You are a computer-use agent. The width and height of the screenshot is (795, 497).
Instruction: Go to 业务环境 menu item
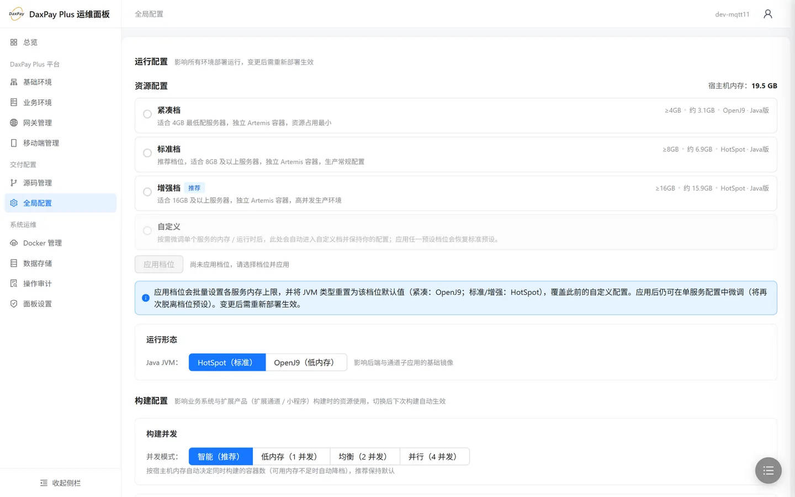[x=61, y=102]
